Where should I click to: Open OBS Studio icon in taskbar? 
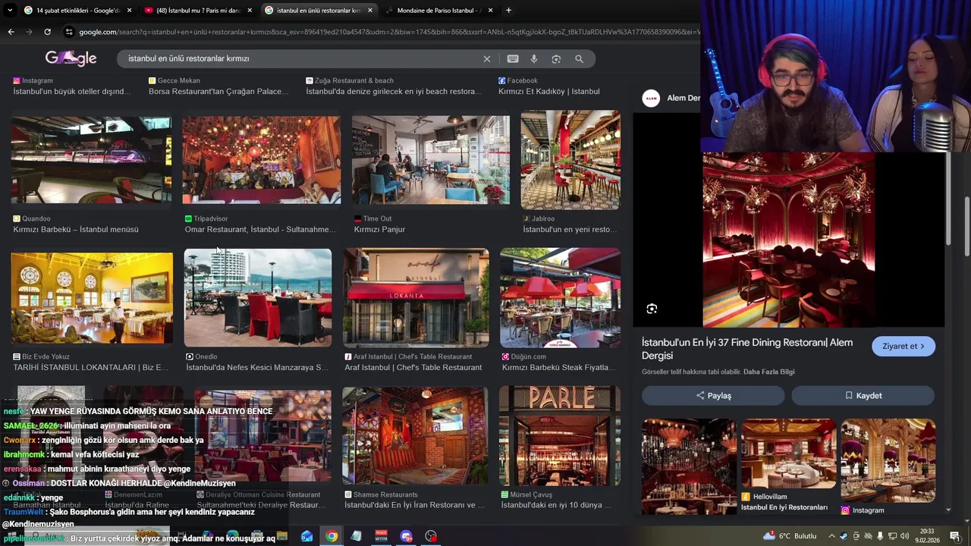(x=431, y=536)
